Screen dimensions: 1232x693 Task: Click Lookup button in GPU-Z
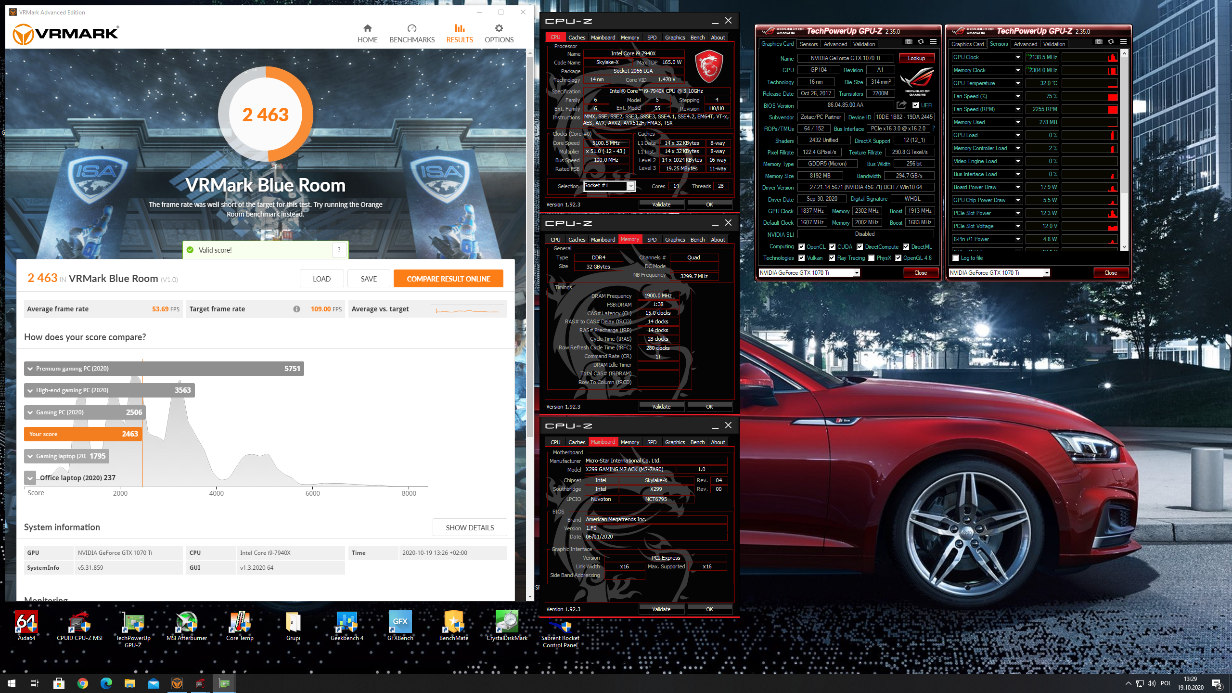pyautogui.click(x=916, y=58)
